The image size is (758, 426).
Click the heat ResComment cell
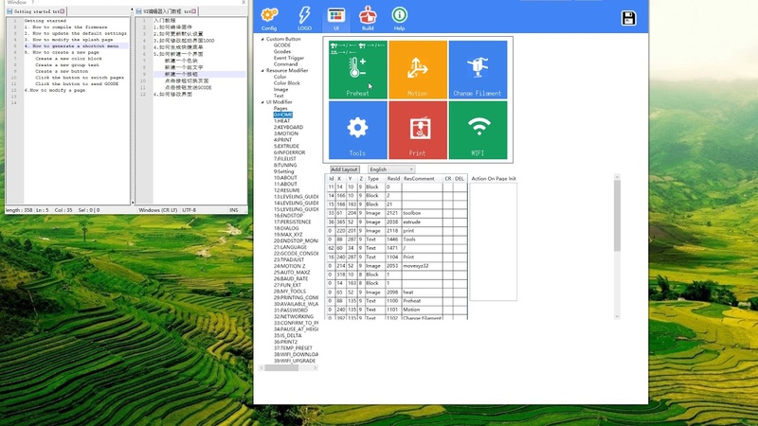(422, 293)
